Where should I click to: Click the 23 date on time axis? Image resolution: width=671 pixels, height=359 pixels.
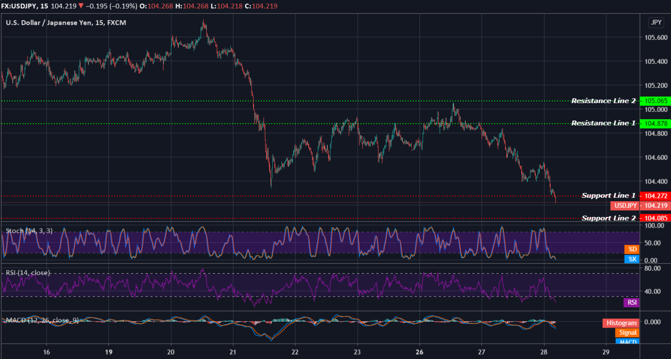357,352
